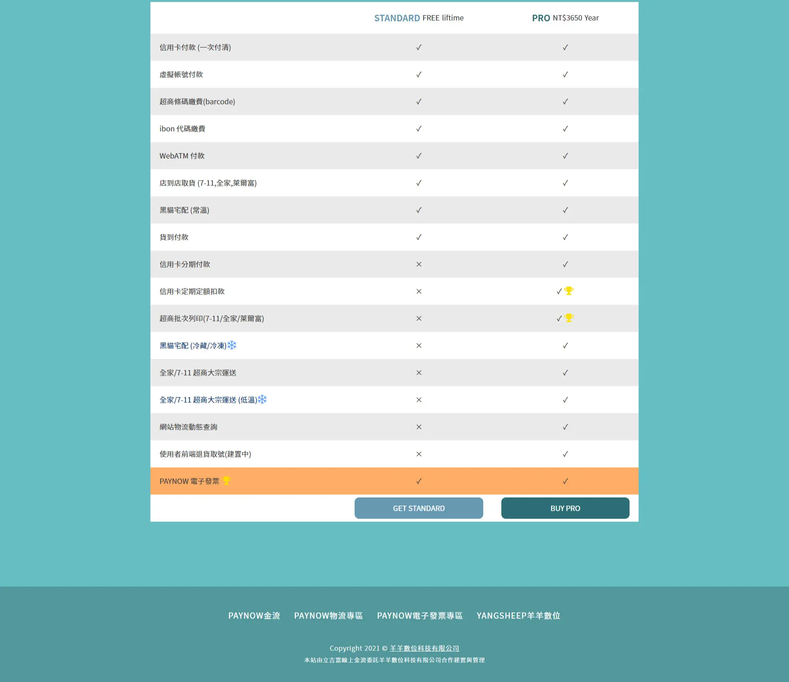Select the 黑貓宅配 (常溫) row label
Screen dimensions: 789x682
185,210
